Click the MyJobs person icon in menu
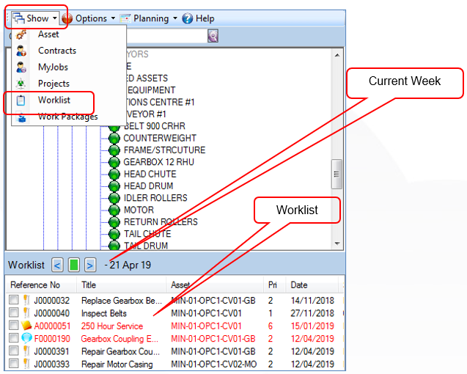 [x=21, y=67]
